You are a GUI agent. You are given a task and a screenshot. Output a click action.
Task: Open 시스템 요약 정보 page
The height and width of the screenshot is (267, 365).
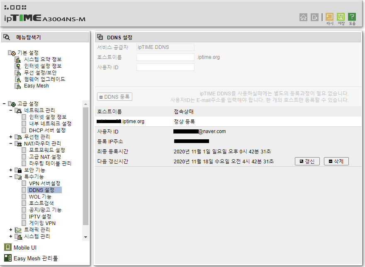pos(43,59)
